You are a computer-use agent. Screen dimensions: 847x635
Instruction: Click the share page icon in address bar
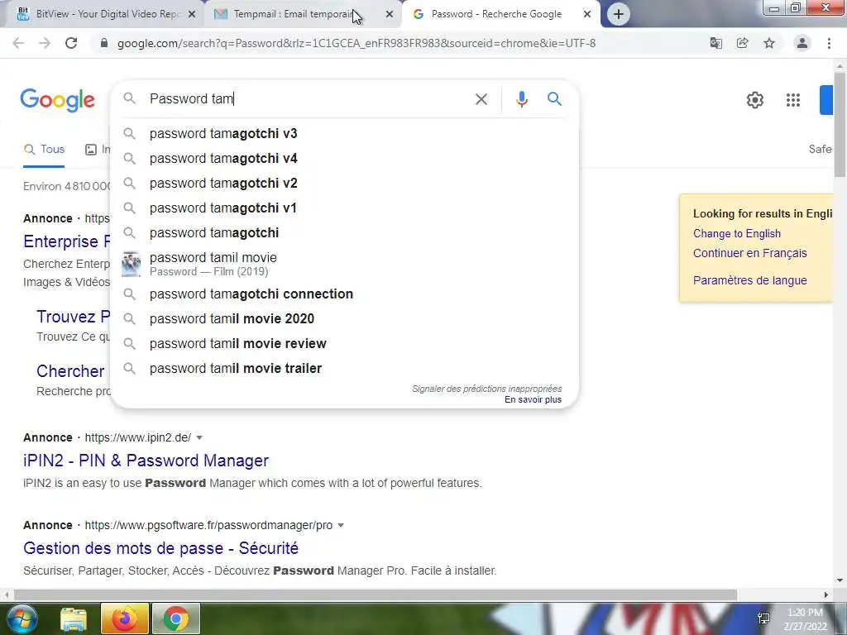[x=743, y=43]
